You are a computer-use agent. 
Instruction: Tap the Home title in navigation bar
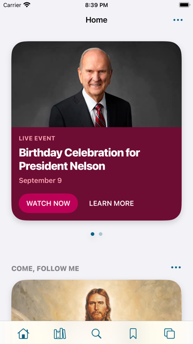[x=96, y=20]
